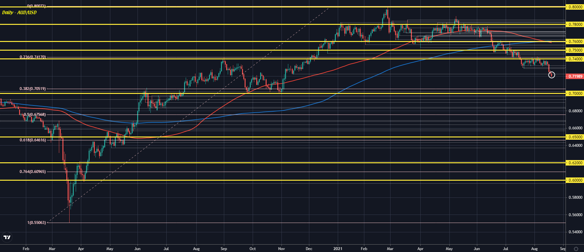Click the first Jun time axis label

[x=137, y=249]
